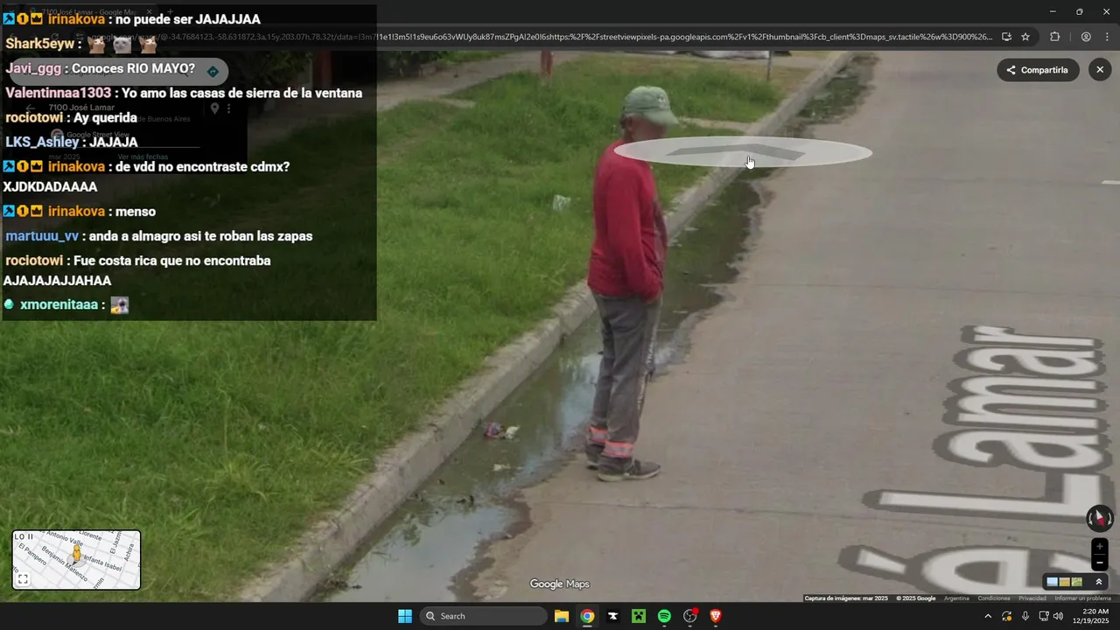
Task: Click the taskbar Search box
Action: [x=483, y=616]
